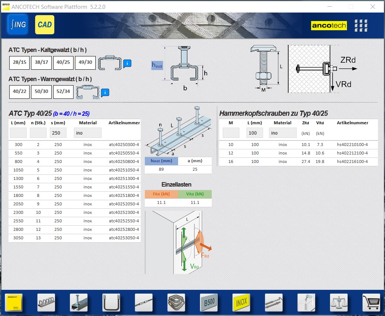Image resolution: width=385 pixels, height=316 pixels.
Task: Show info for cold-rolled ATC profiles
Action: [x=127, y=63]
